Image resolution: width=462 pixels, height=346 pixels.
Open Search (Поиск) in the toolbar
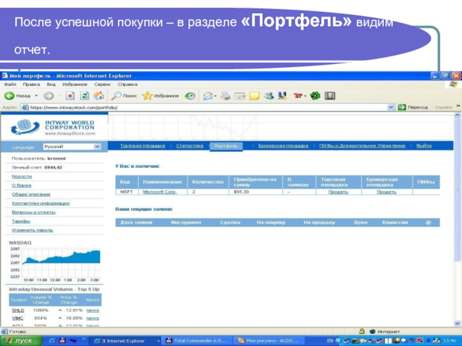(x=124, y=96)
